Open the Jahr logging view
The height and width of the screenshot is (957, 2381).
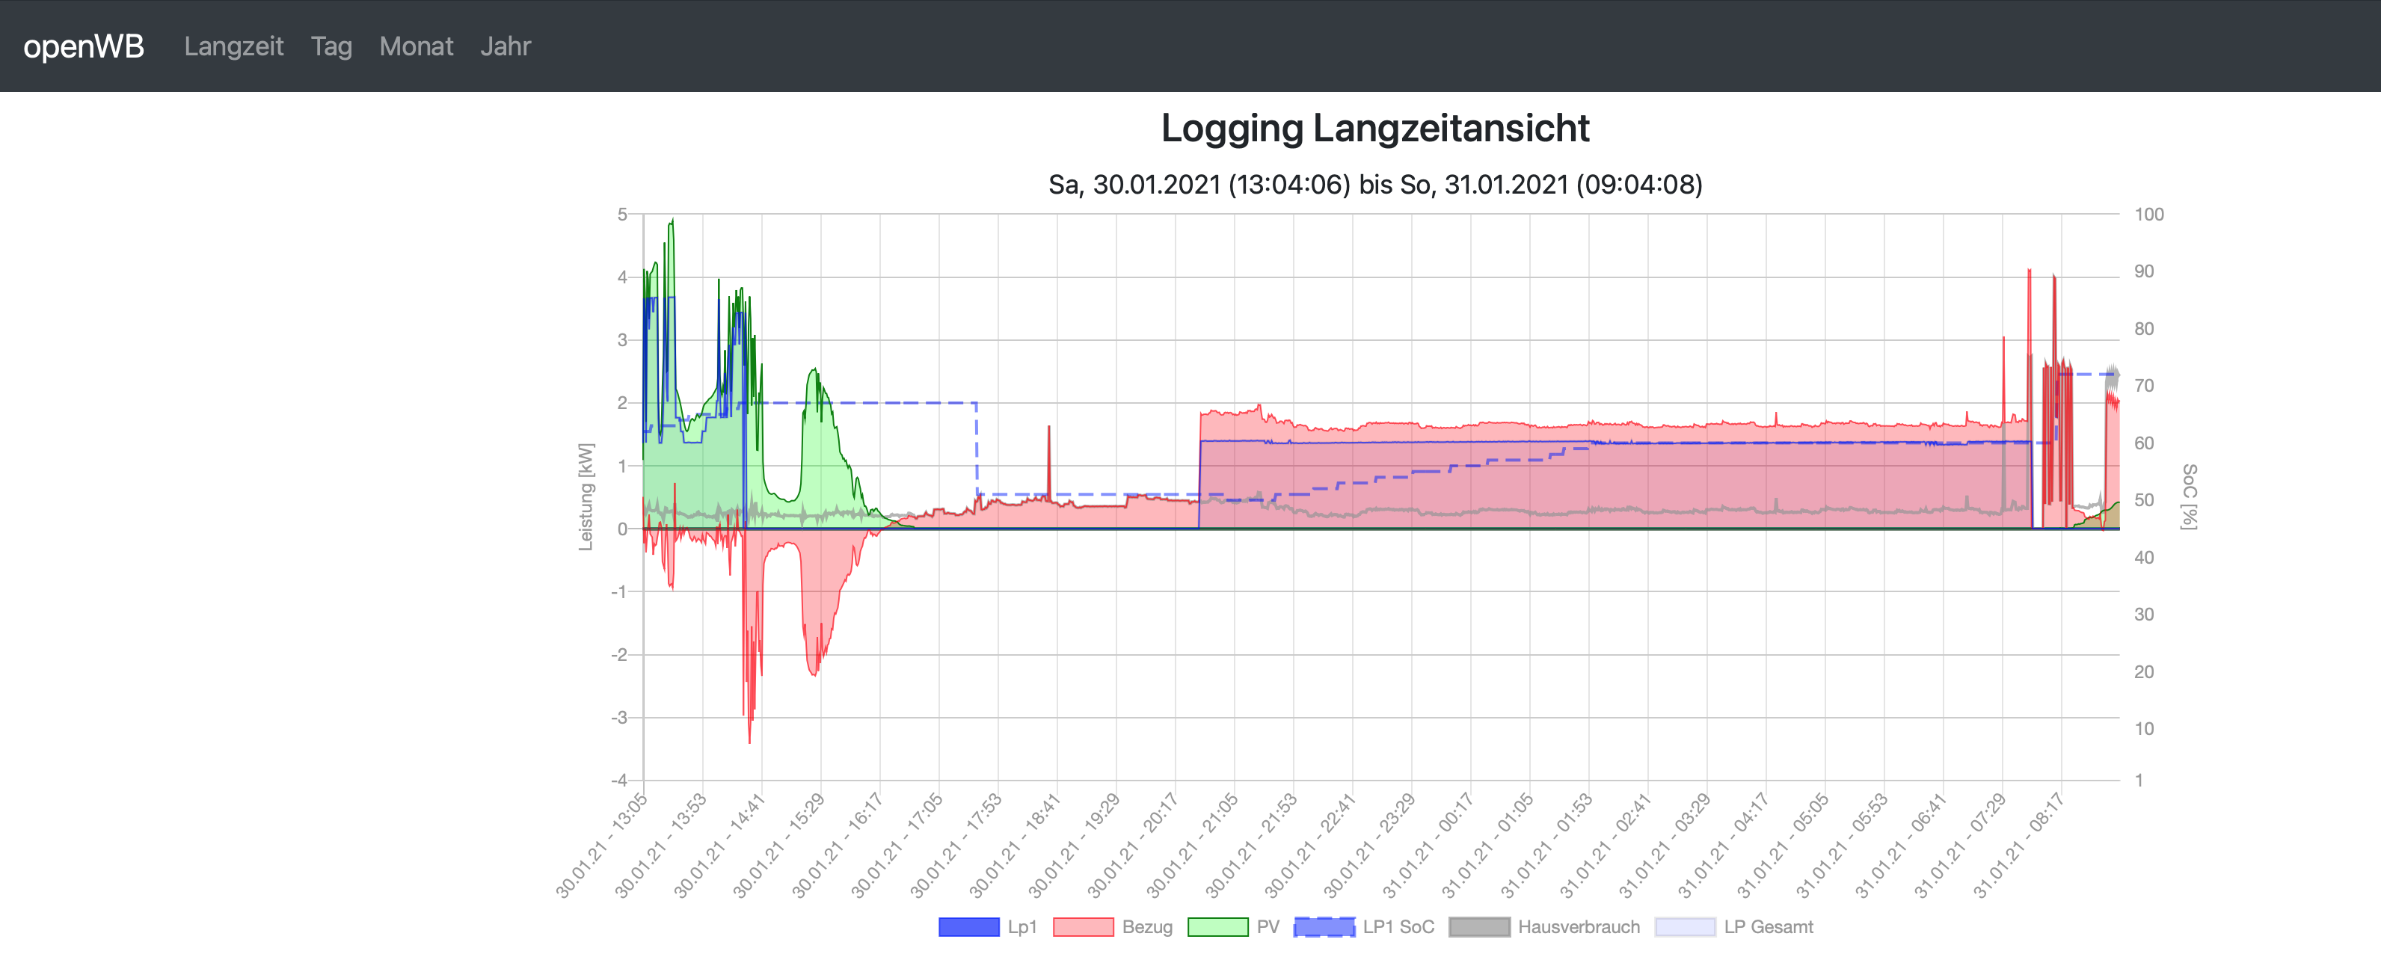(505, 46)
